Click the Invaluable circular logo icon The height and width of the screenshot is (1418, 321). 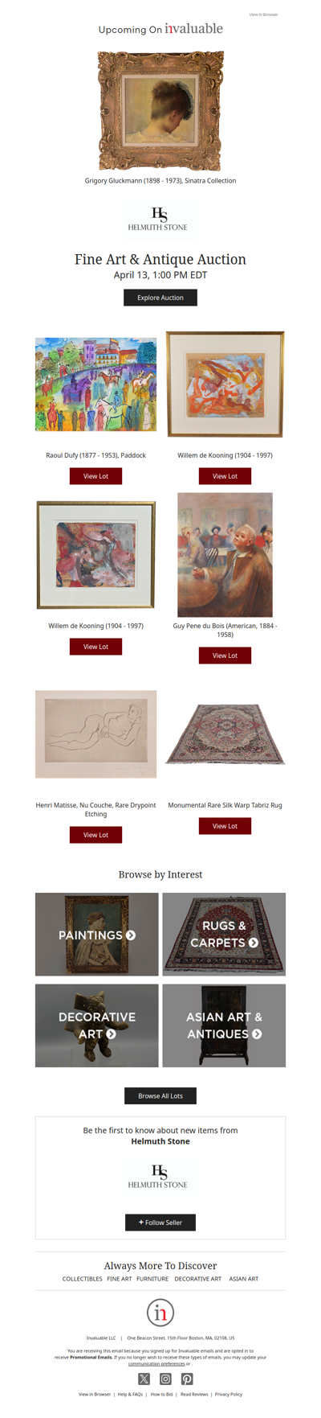pos(160,1313)
